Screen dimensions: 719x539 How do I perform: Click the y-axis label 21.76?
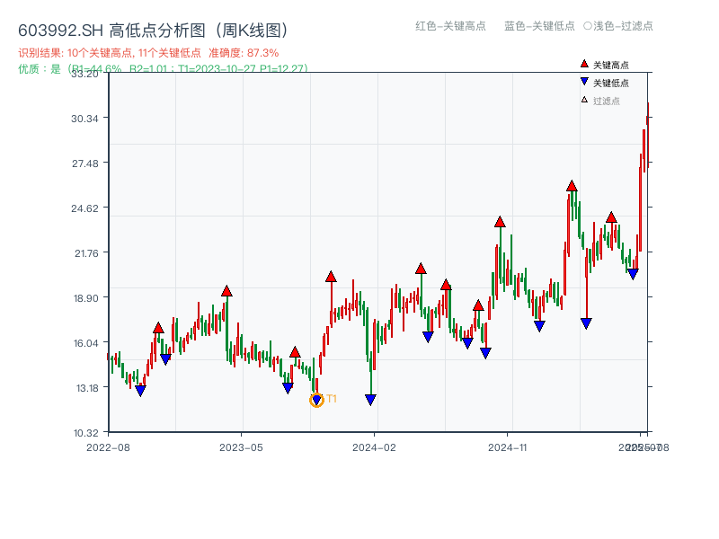tap(86, 253)
